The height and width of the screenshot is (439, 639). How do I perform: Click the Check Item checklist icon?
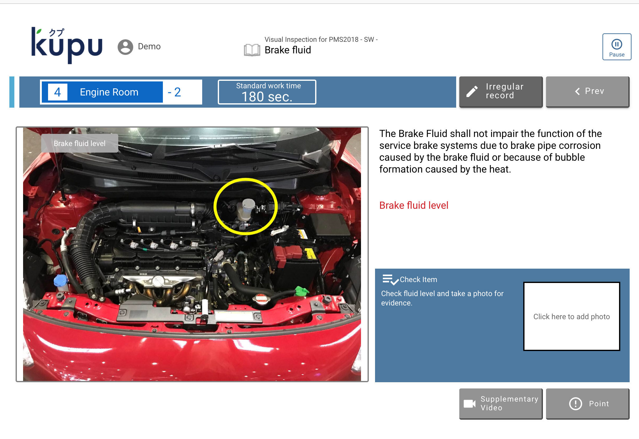(x=390, y=280)
